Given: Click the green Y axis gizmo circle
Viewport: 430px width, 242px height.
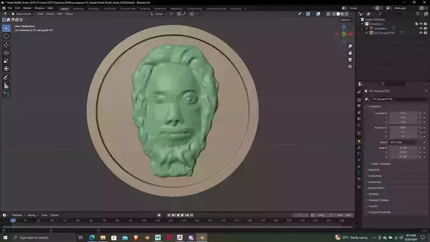Looking at the screenshot, I should click(x=344, y=34).
